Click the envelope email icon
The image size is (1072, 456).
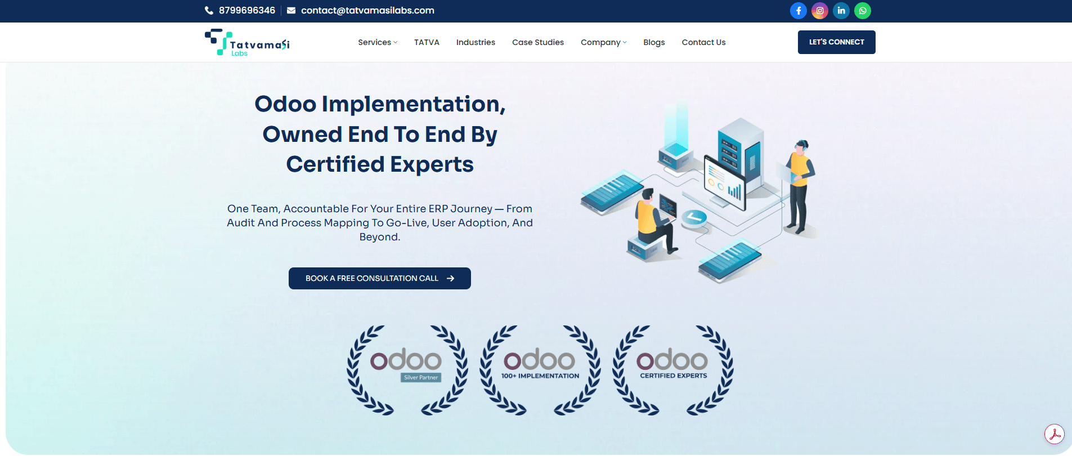[291, 11]
